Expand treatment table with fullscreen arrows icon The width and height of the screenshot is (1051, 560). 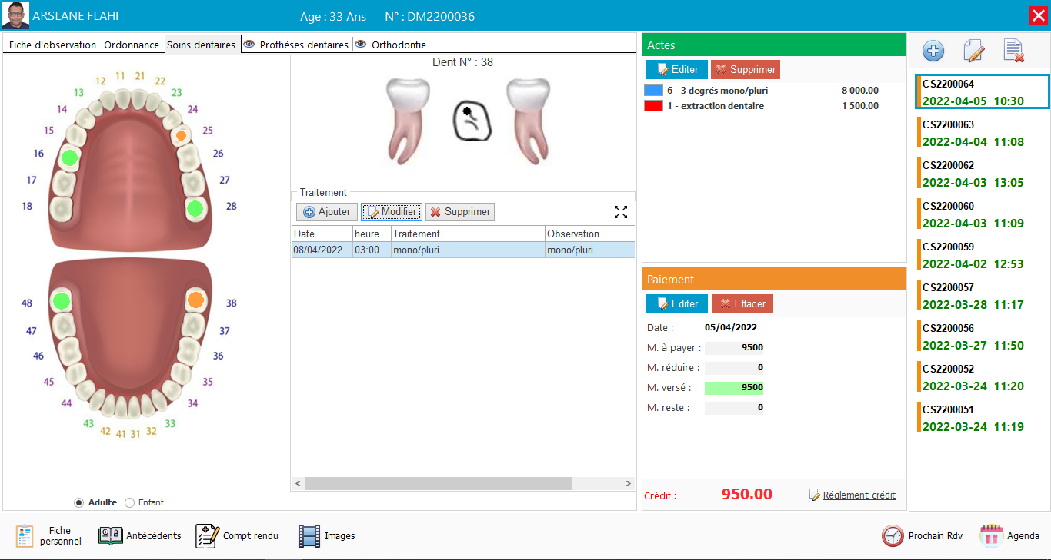click(x=621, y=212)
